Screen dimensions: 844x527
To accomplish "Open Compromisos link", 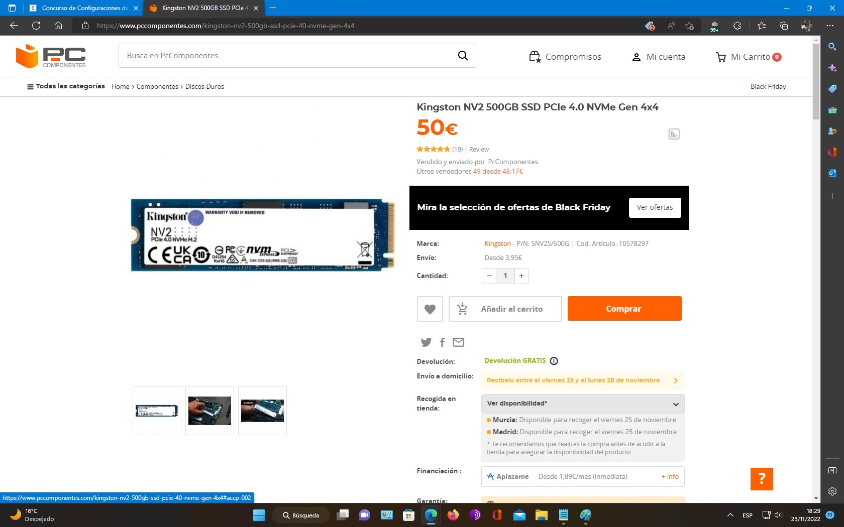I will tap(565, 57).
